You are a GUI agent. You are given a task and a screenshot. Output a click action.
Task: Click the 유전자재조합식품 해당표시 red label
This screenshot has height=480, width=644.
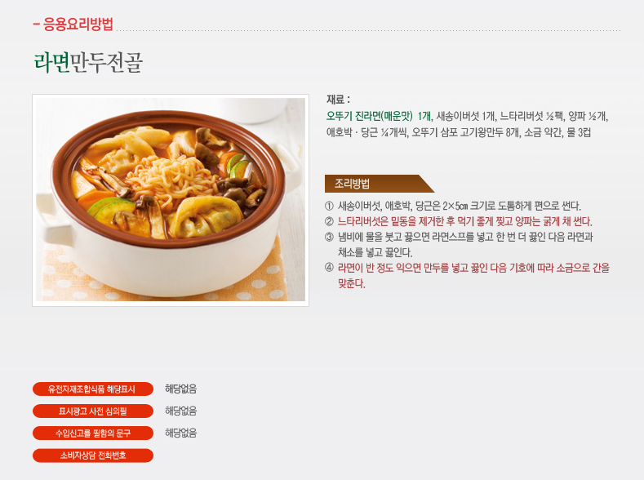point(93,389)
